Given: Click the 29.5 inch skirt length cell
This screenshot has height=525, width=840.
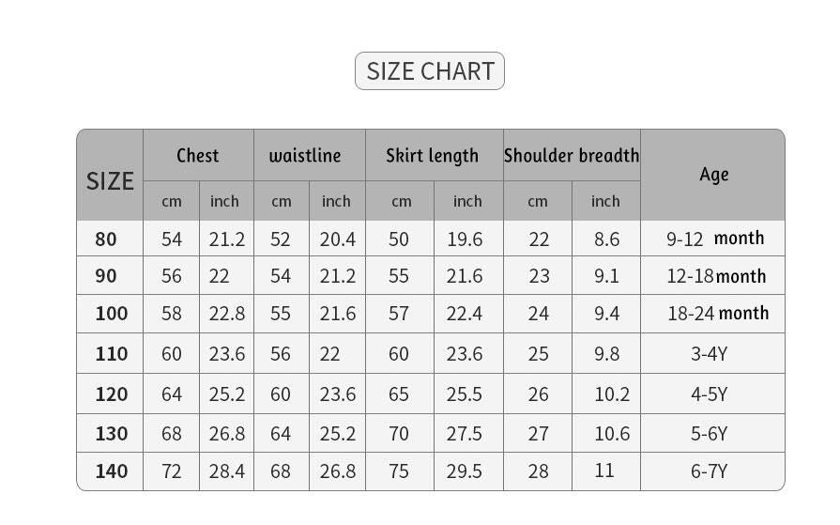Looking at the screenshot, I should coord(464,471).
